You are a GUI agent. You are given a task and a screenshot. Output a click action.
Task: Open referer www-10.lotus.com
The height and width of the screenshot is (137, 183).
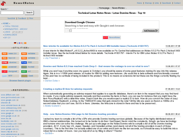(9, 124)
